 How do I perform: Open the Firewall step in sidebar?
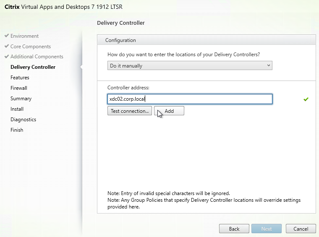click(19, 88)
